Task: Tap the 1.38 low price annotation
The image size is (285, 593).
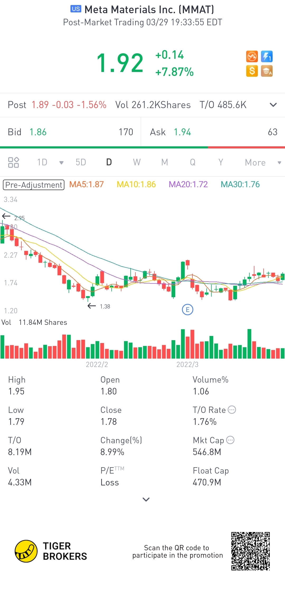Action: 105,306
